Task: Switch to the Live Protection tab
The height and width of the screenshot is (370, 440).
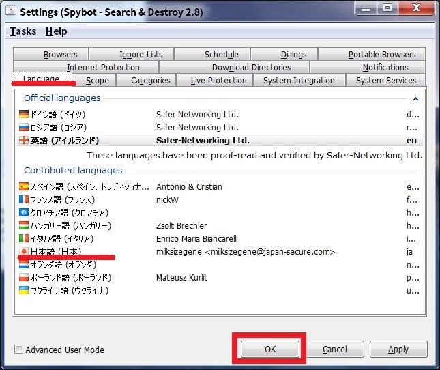Action: [x=214, y=81]
